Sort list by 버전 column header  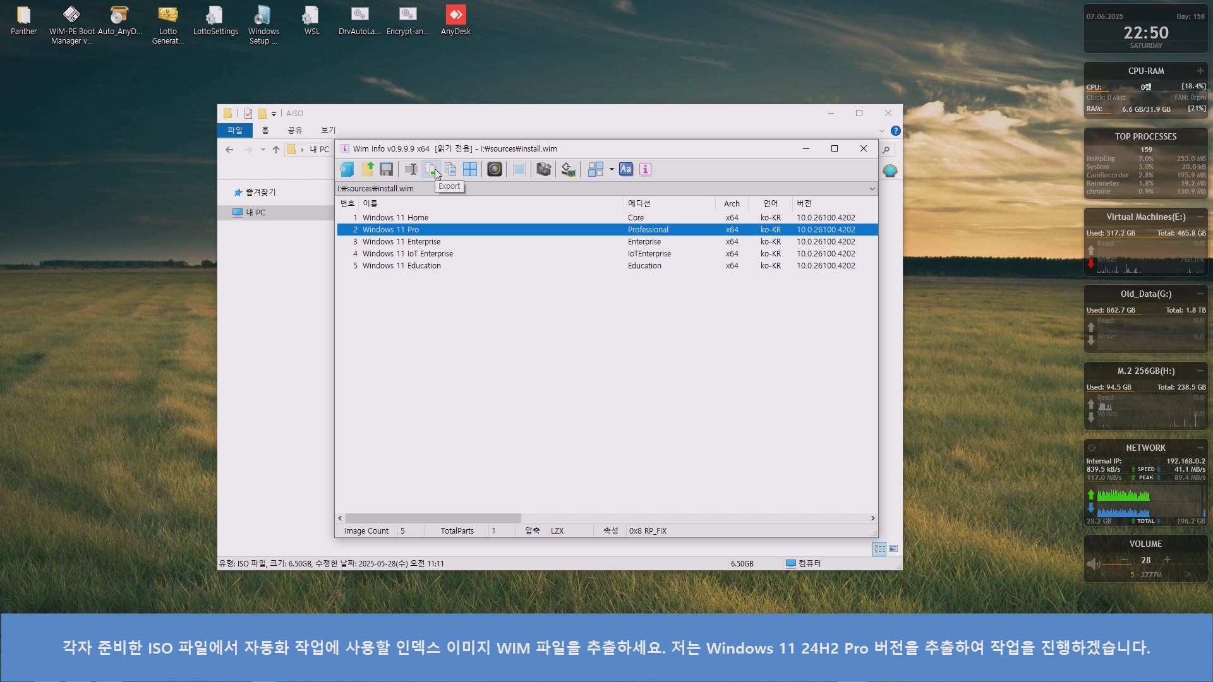point(835,203)
